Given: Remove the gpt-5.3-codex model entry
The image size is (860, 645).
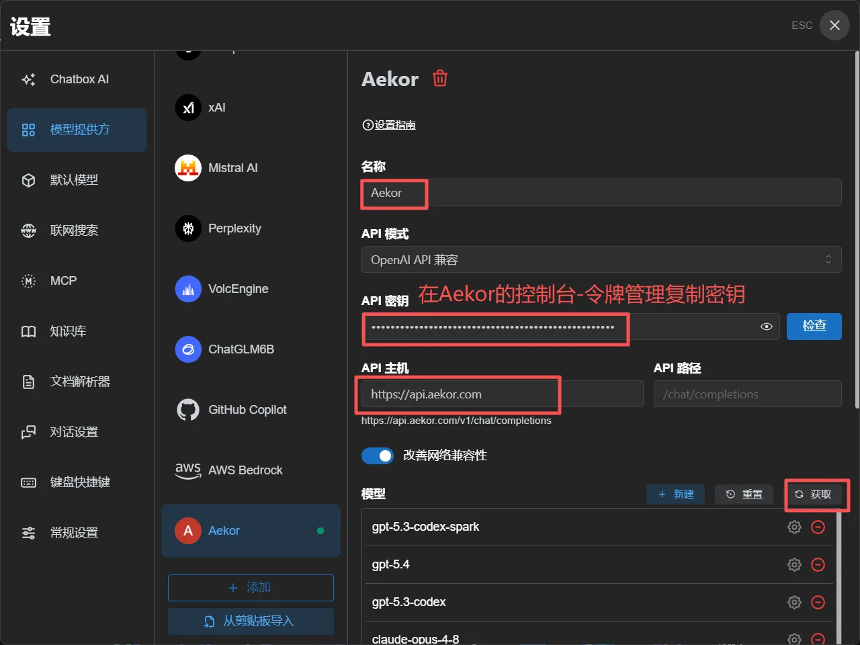Looking at the screenshot, I should pos(818,602).
